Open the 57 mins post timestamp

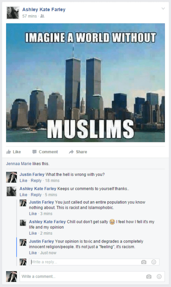click(x=30, y=16)
